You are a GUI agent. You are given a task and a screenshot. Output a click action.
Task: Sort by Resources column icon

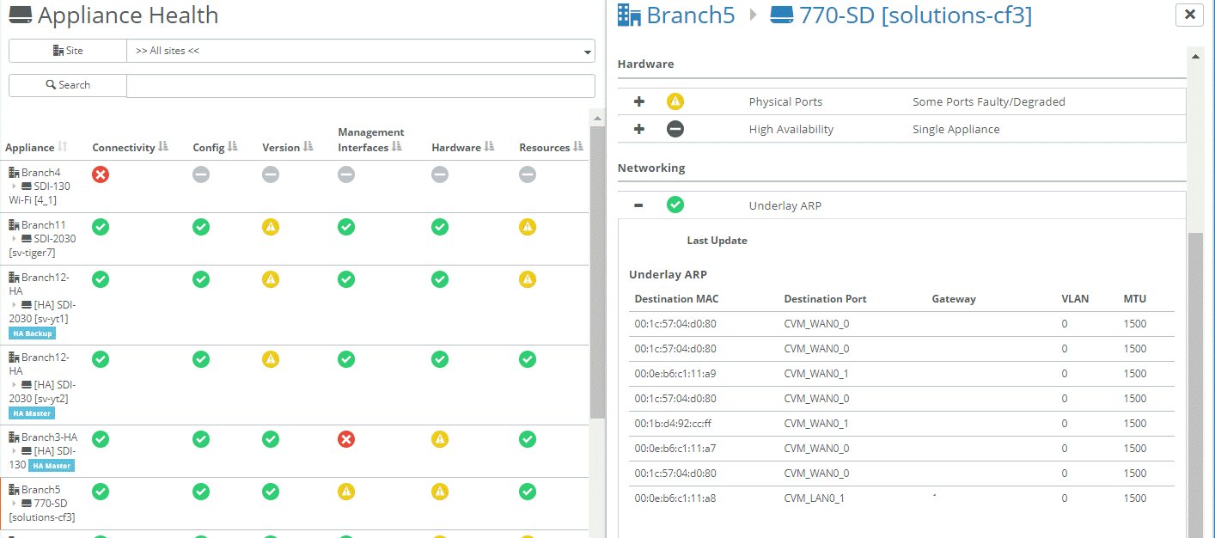click(578, 147)
